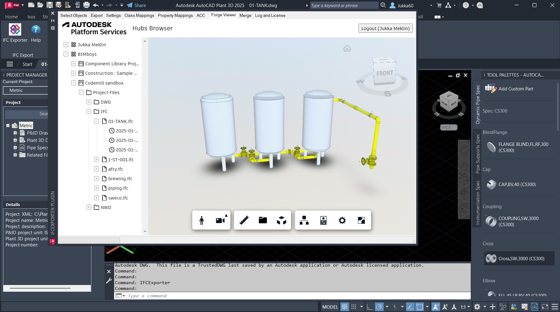This screenshot has width=560, height=312.
Task: Collapse the Codemill sandbox project
Action: coord(73,83)
